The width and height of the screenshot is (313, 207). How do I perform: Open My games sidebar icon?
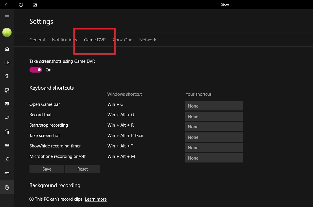(7, 63)
